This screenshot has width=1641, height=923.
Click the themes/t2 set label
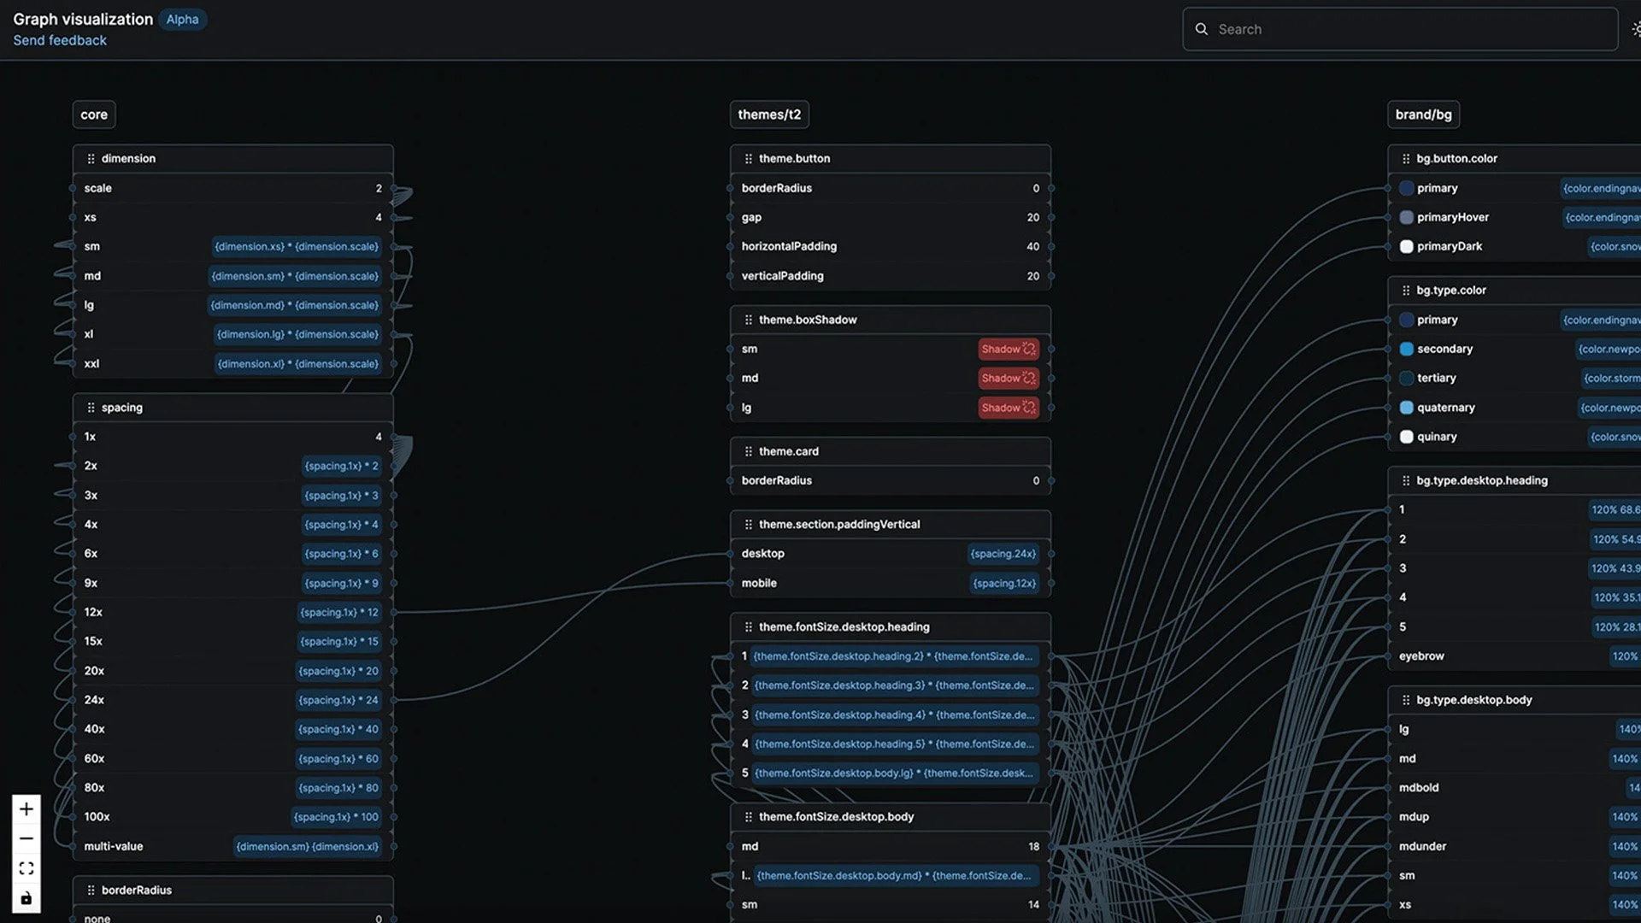pos(769,115)
